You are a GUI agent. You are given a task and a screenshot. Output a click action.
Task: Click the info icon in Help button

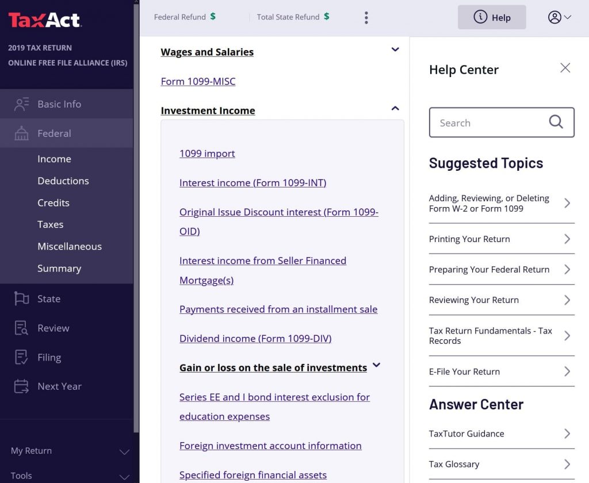tap(480, 17)
